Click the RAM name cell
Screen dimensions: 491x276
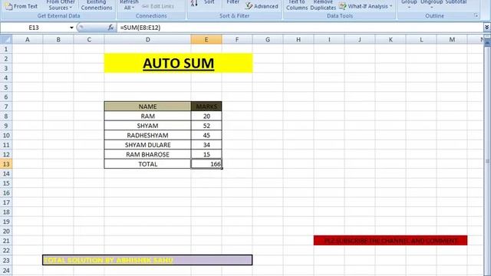click(147, 116)
